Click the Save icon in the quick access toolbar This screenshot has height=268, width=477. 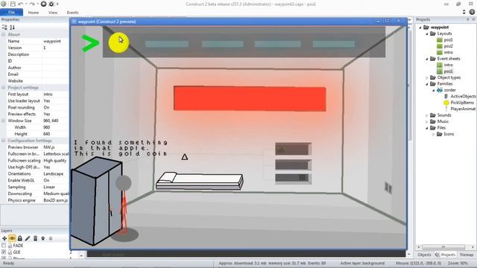pos(13,4)
